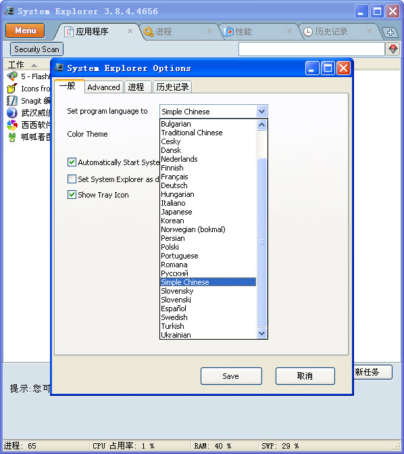Open the Security Scan button
404x454 pixels.
[x=36, y=49]
